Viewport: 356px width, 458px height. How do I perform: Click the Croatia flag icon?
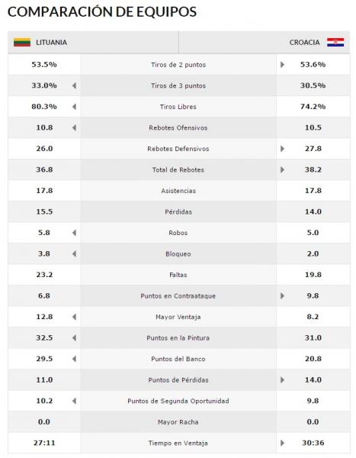[335, 42]
